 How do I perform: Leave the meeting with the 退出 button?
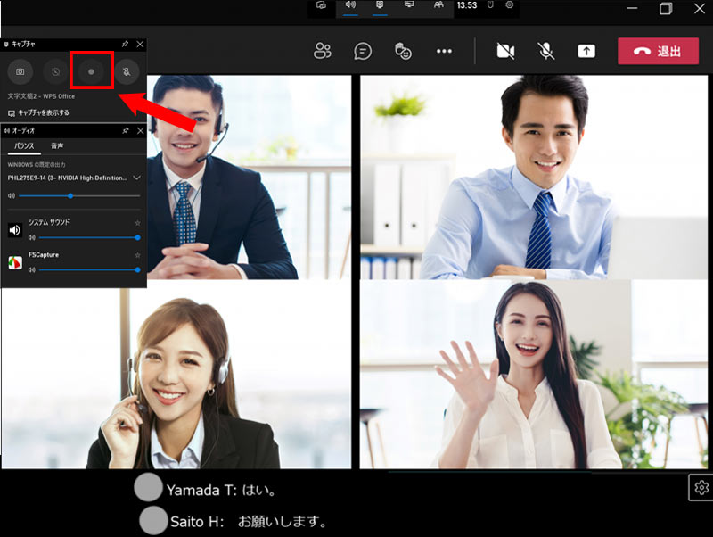click(658, 51)
